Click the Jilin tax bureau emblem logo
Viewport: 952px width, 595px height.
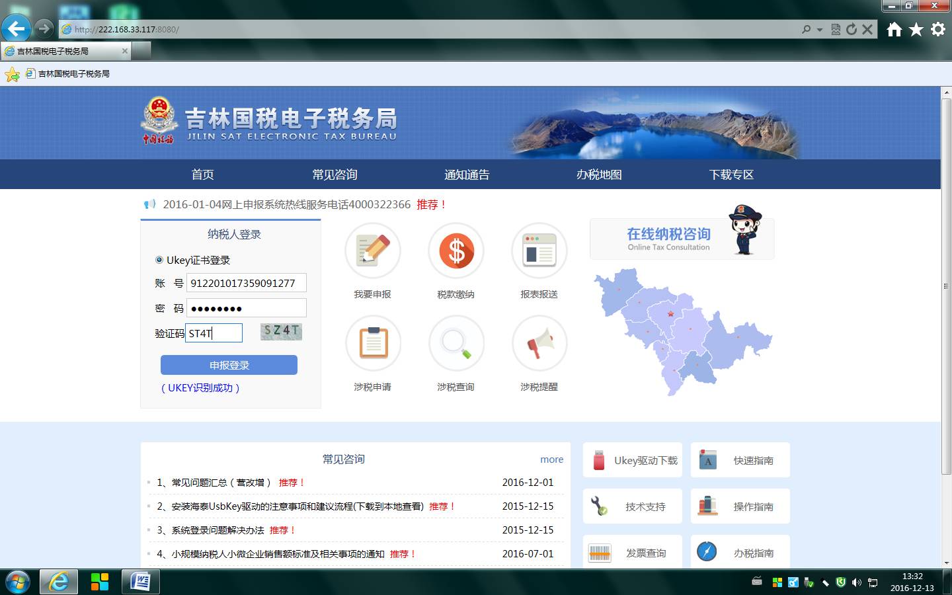tap(159, 120)
